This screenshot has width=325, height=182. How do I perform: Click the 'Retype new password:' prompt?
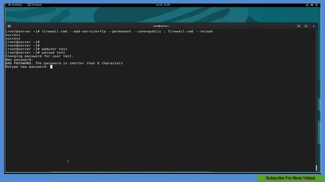27,67
